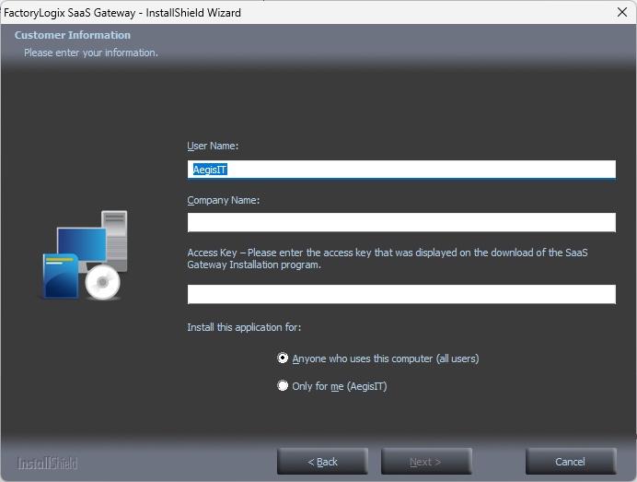Click into the Access Key field

[x=401, y=294]
